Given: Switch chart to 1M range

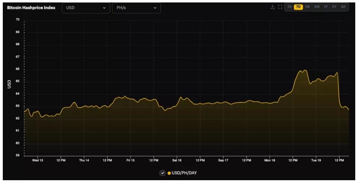Looking at the screenshot, I should 307,7.
